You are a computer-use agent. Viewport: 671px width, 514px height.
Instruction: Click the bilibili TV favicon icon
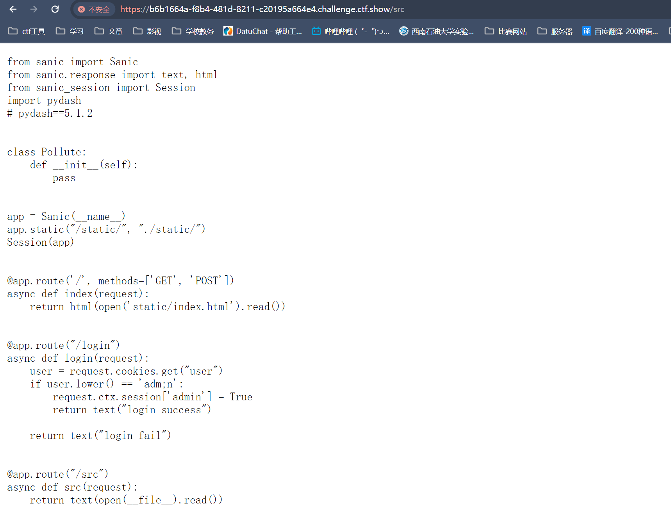tap(316, 31)
